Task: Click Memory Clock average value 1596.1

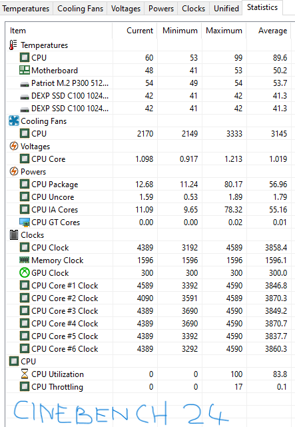Action: [276, 260]
